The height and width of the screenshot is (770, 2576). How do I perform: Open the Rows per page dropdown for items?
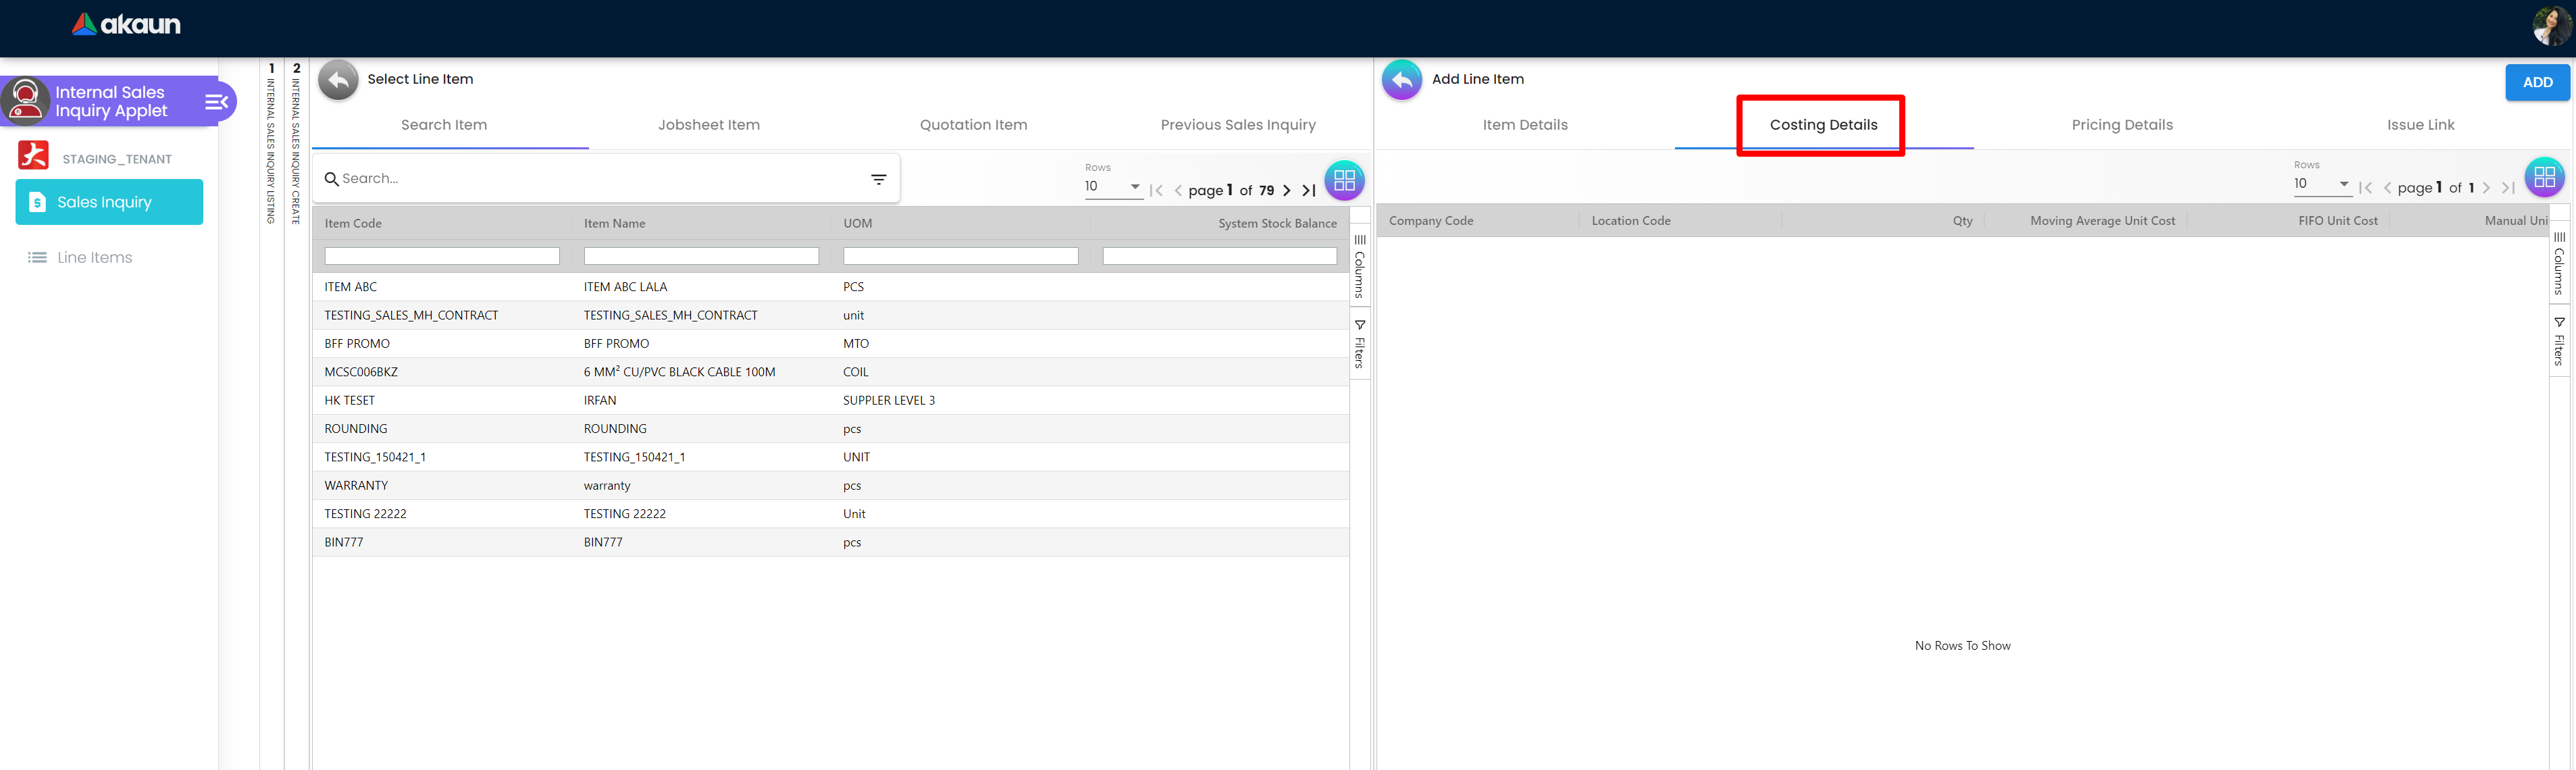click(x=1113, y=186)
